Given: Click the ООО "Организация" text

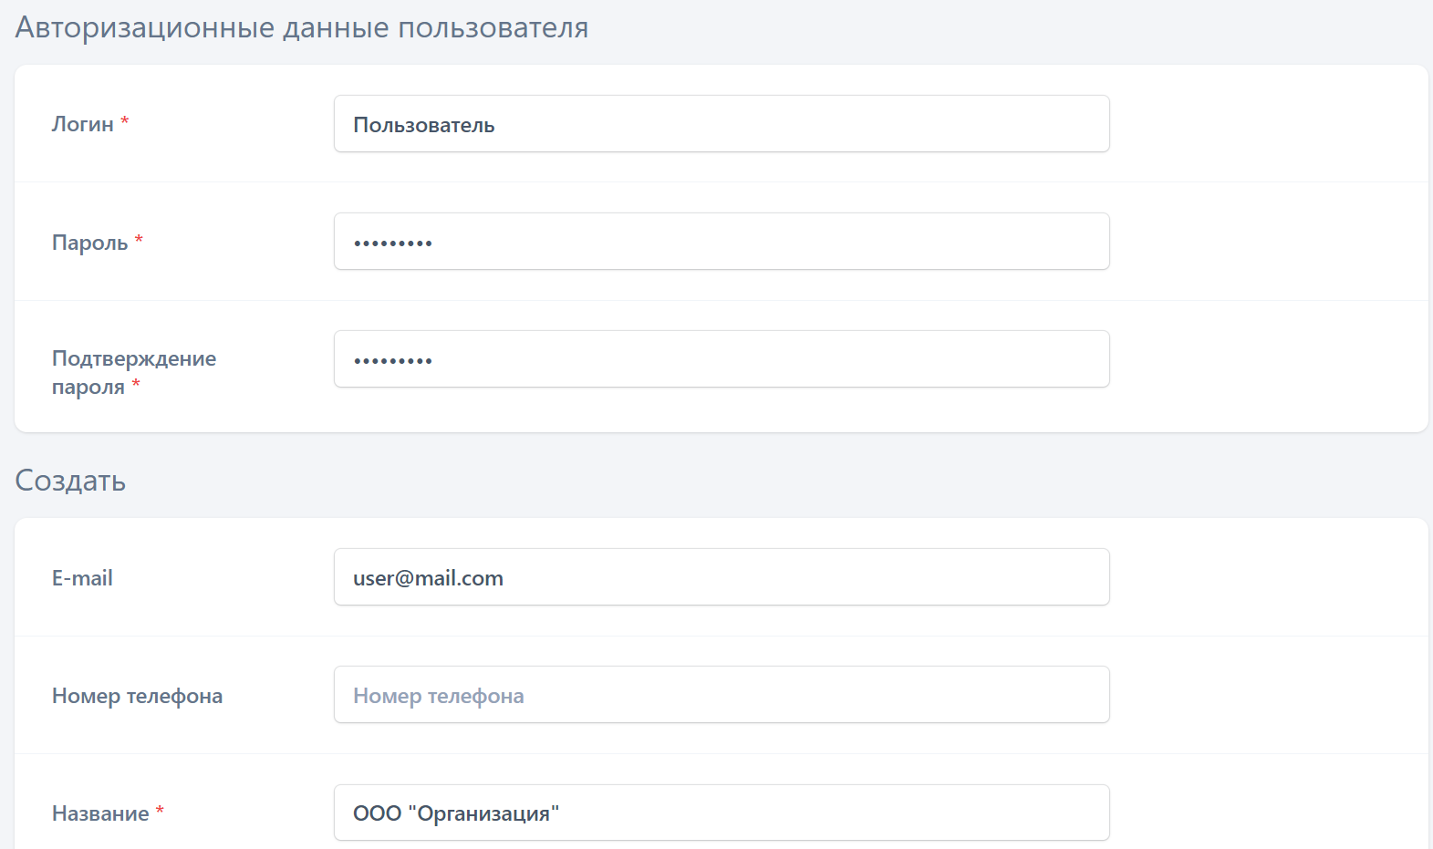Looking at the screenshot, I should coord(455,813).
